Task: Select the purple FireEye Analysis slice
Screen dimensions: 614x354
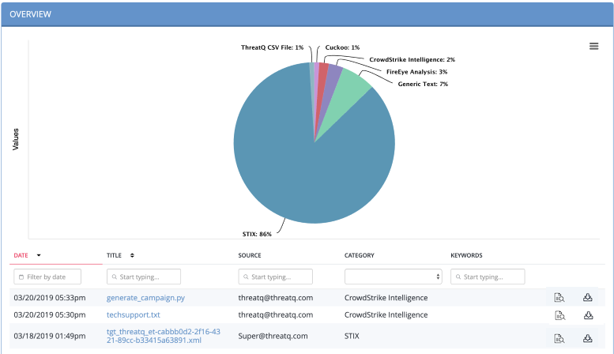Action: (x=331, y=82)
